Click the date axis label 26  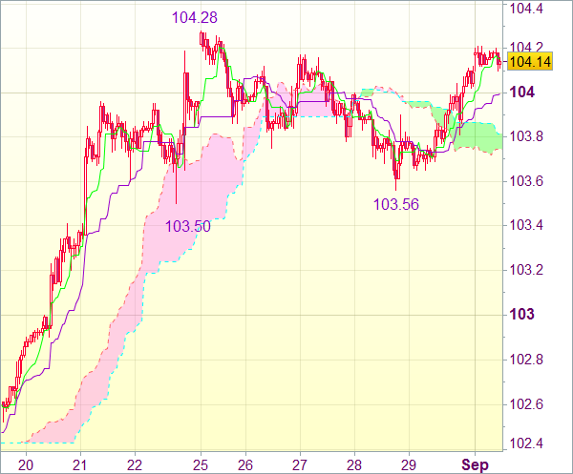pos(245,465)
